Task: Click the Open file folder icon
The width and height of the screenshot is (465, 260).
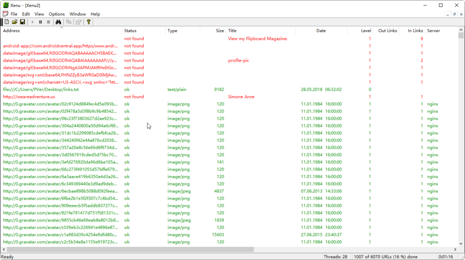Action: (15, 22)
